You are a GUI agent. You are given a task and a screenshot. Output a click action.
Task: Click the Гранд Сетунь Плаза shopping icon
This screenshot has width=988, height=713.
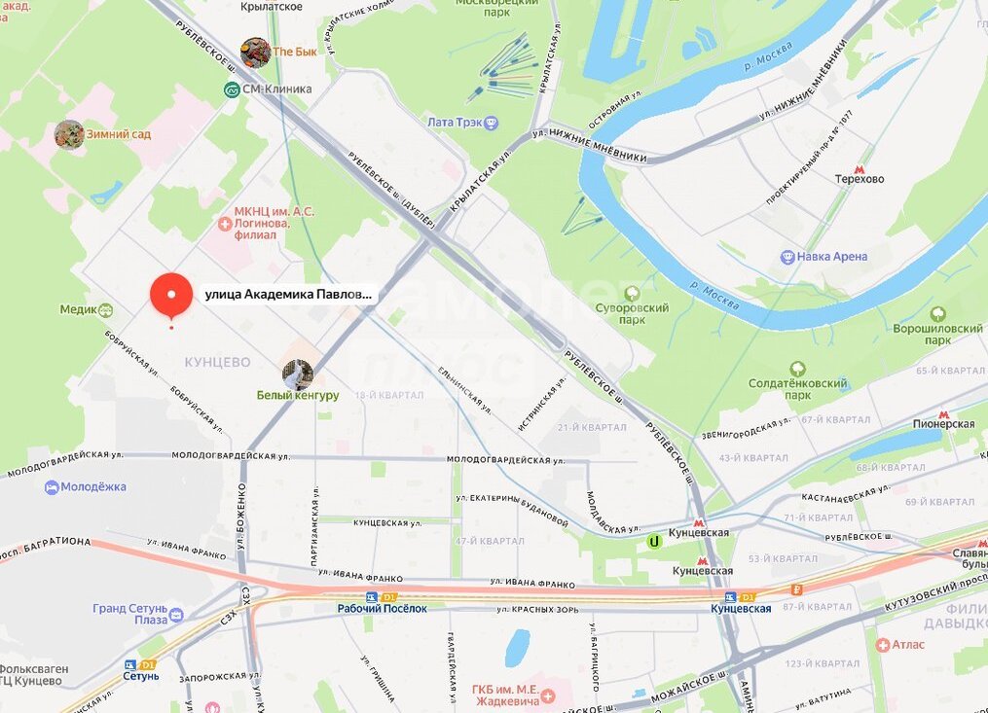pos(176,614)
